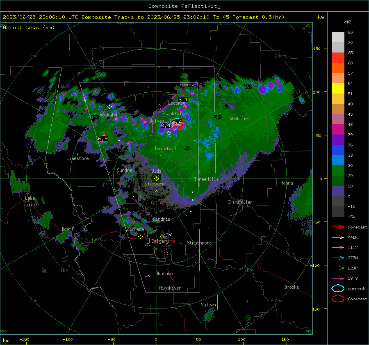
Task: Click the Sylvan city label
Action: point(157,121)
